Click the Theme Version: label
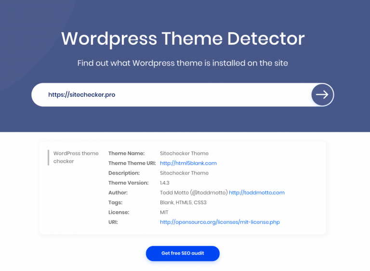This screenshot has width=370, height=271. click(x=128, y=183)
